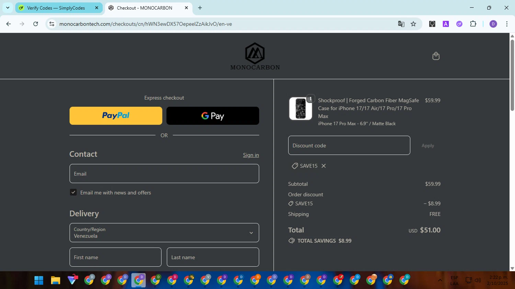Open the Extensions puzzle icon
Image resolution: width=515 pixels, height=289 pixels.
(473, 24)
